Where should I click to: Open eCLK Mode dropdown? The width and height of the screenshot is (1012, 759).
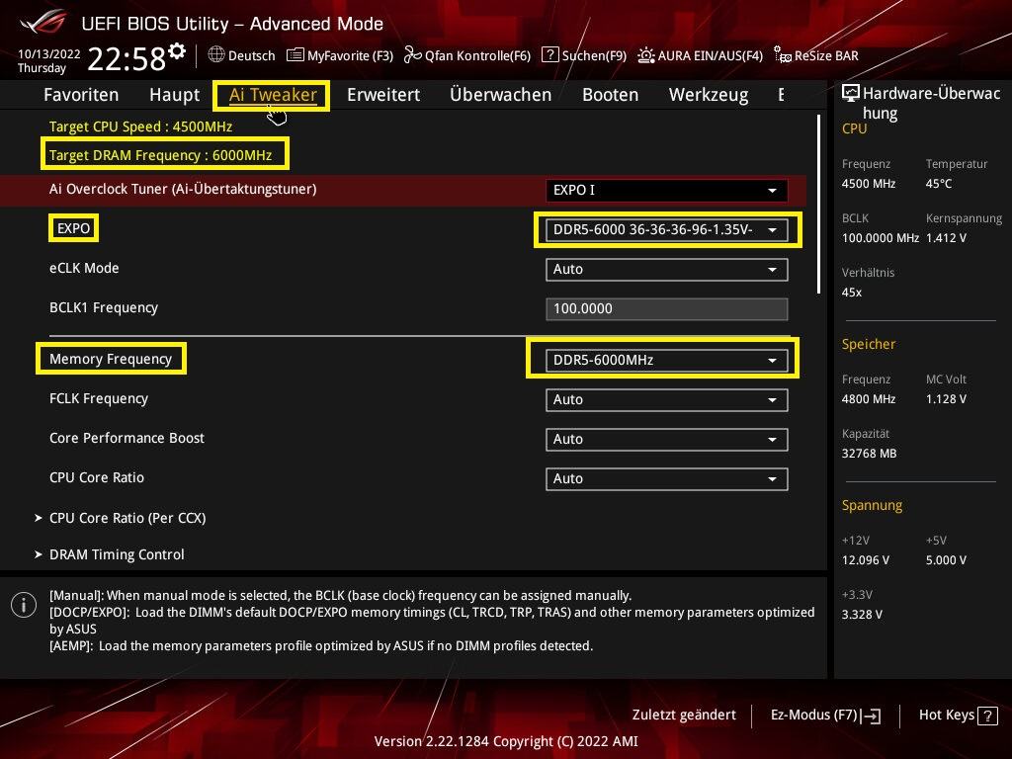click(667, 269)
